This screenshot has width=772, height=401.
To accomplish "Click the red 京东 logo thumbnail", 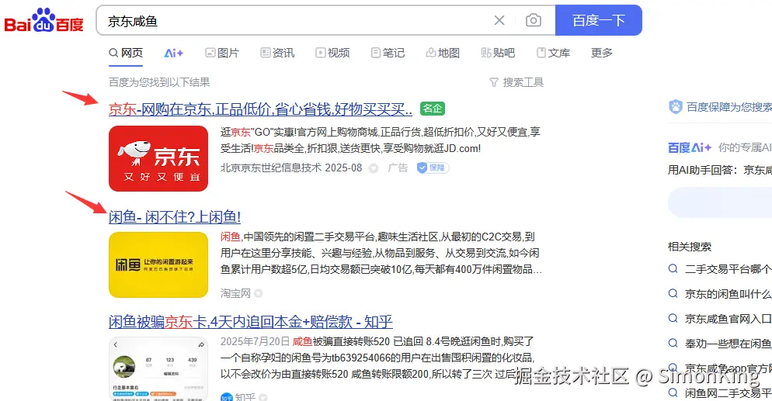I will pyautogui.click(x=158, y=158).
